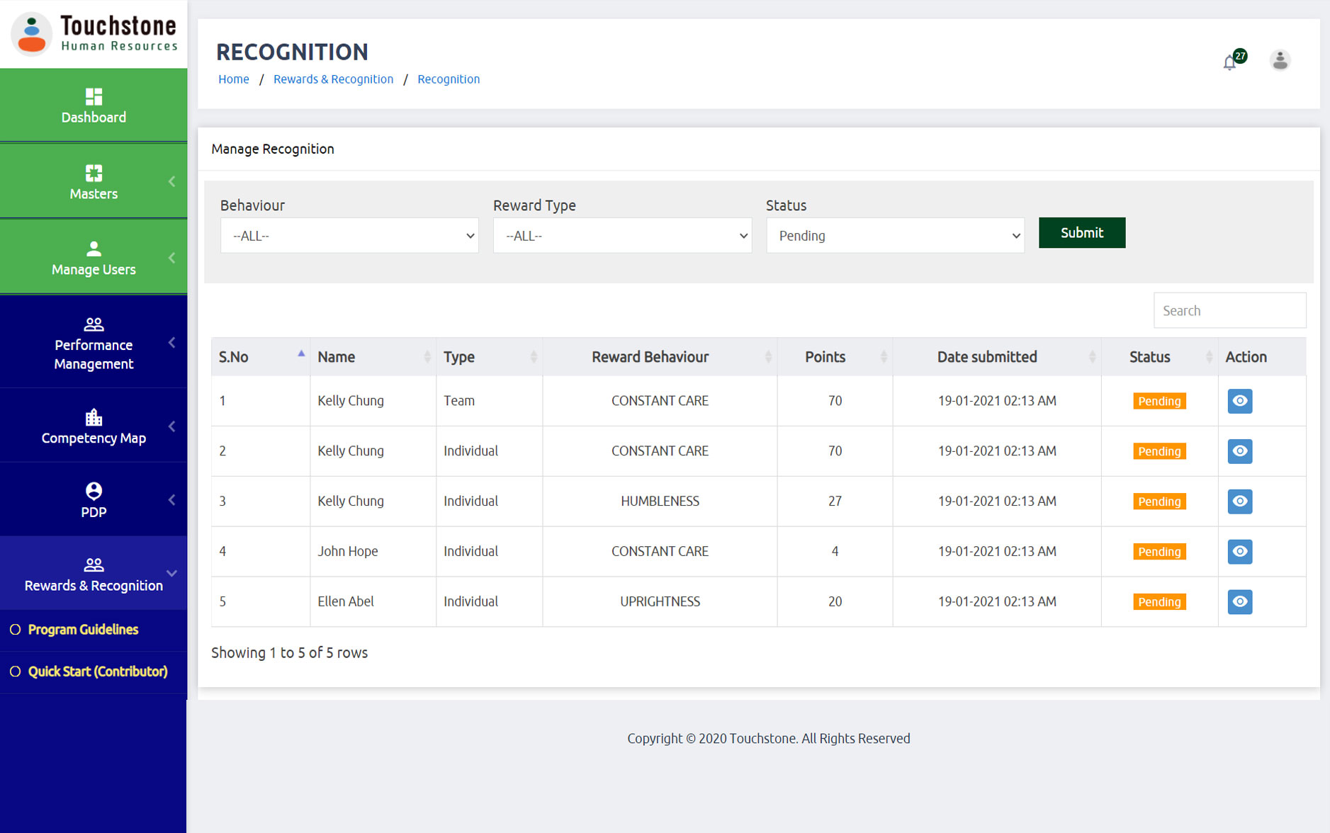Image resolution: width=1330 pixels, height=833 pixels.
Task: Select the Program Guidelines radio item
Action: [16, 630]
